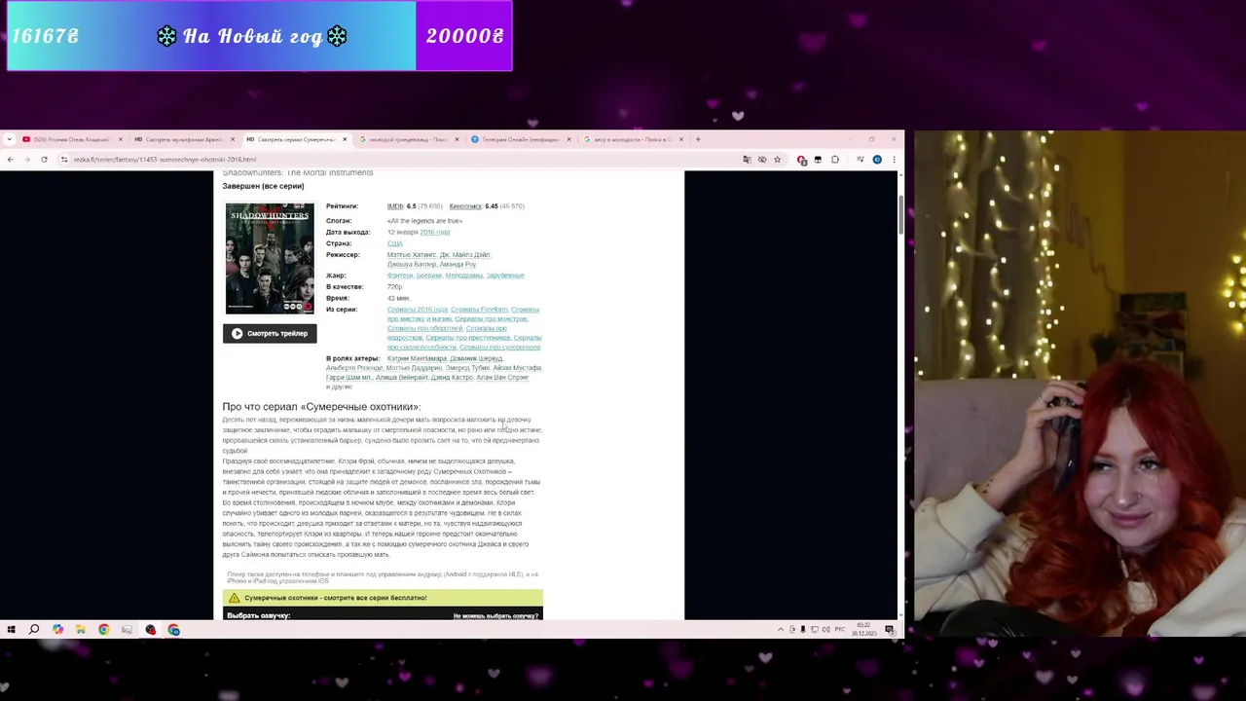This screenshot has width=1246, height=701.
Task: Click the browser back arrow
Action: pyautogui.click(x=10, y=160)
